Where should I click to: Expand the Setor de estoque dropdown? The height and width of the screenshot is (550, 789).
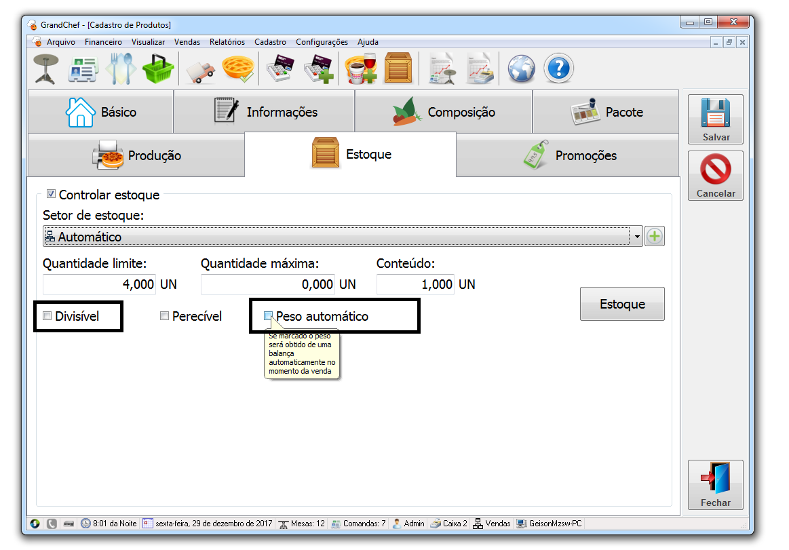[636, 237]
